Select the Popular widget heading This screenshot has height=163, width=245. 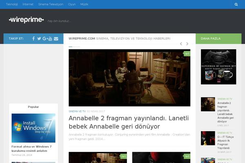33,107
